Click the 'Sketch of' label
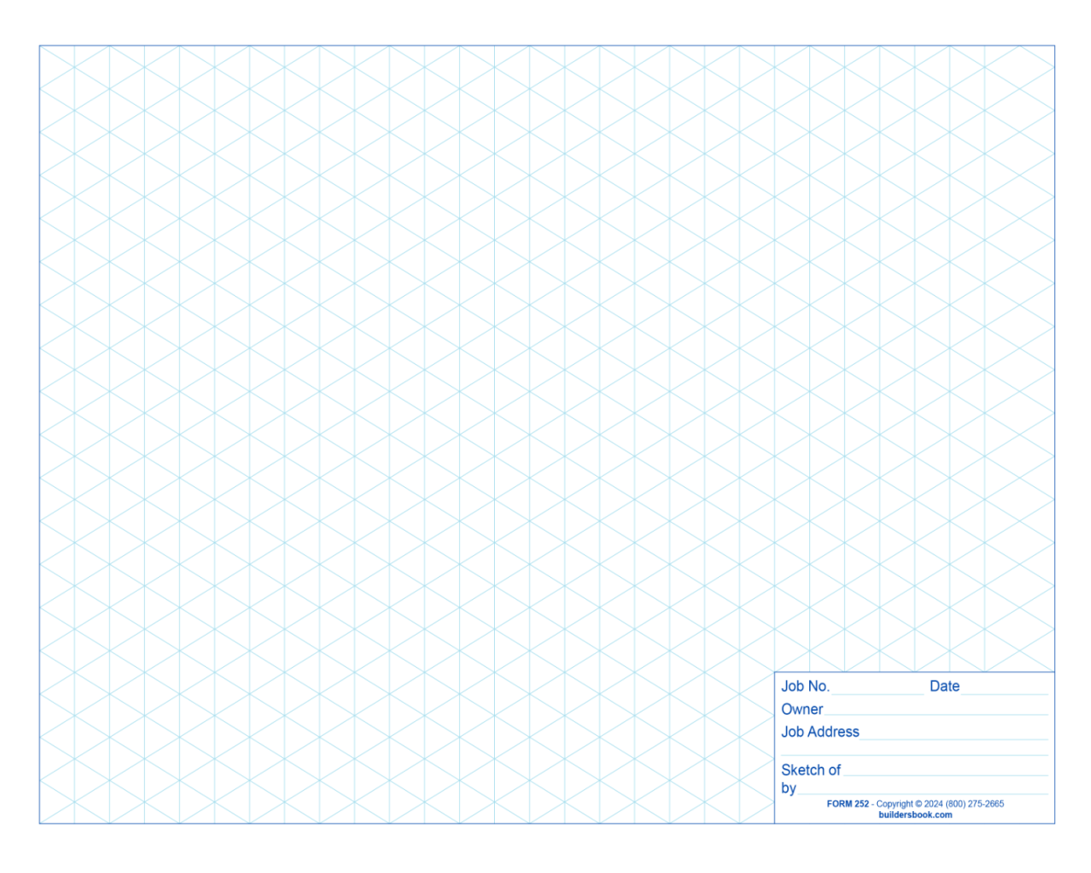1091x873 pixels. tap(811, 770)
